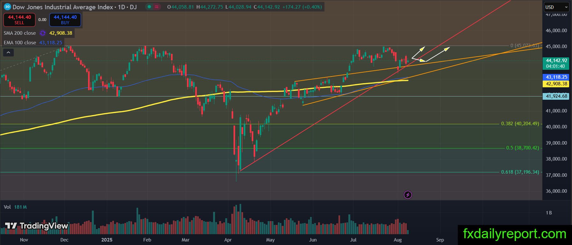Click the 38,000.00 price scale label
Viewport: 572px width, 245px height.
[x=556, y=159]
